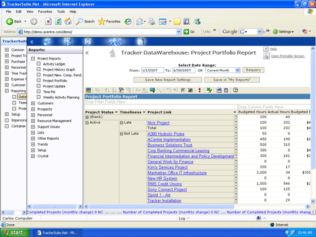316x237 pixels.
Task: Collapse sidebar with the double-chevron in blue banner
Action: click(32, 42)
